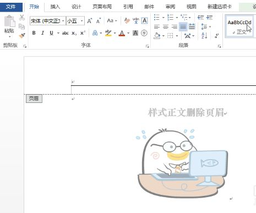Screen dimensions: 256x213
Task: Click the Phonetic Guide icon
Action: [x=136, y=20]
